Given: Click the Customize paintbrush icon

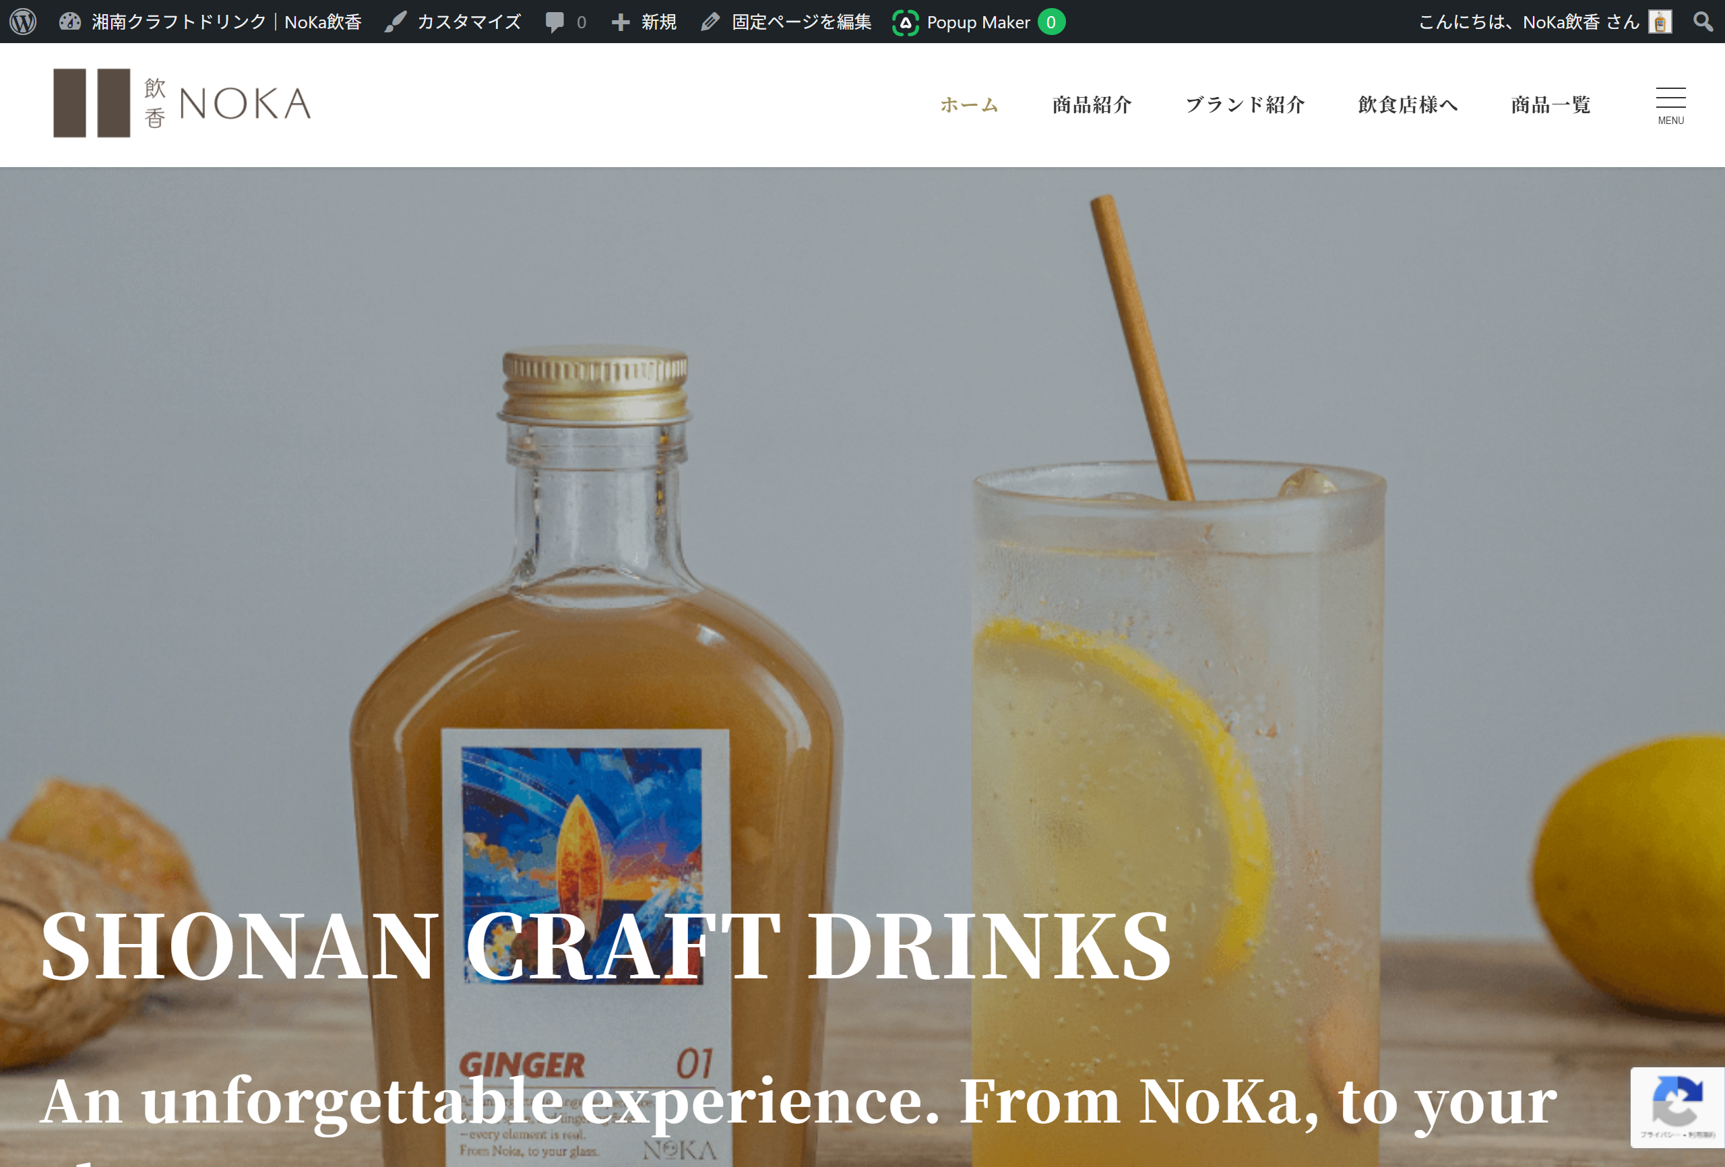Looking at the screenshot, I should [396, 22].
